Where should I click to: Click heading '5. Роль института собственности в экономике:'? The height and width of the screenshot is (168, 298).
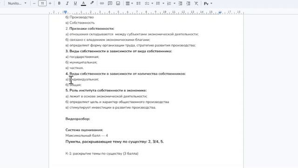pos(106,91)
